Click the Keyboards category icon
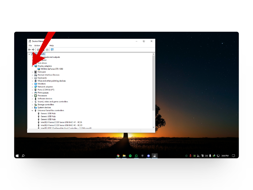The width and height of the screenshot is (253, 190). [x=36, y=78]
